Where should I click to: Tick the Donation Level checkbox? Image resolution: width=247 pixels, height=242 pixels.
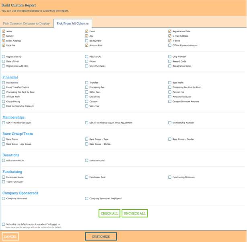[x=86, y=161]
